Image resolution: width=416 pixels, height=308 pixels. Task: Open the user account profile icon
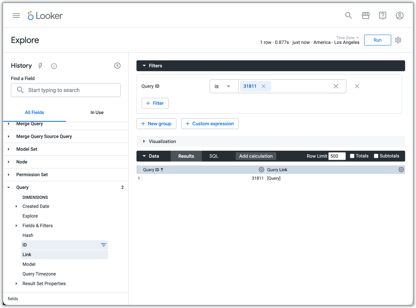pyautogui.click(x=400, y=16)
